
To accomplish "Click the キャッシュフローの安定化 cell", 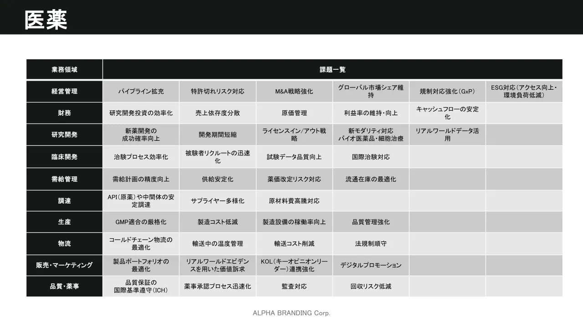I will [x=447, y=113].
